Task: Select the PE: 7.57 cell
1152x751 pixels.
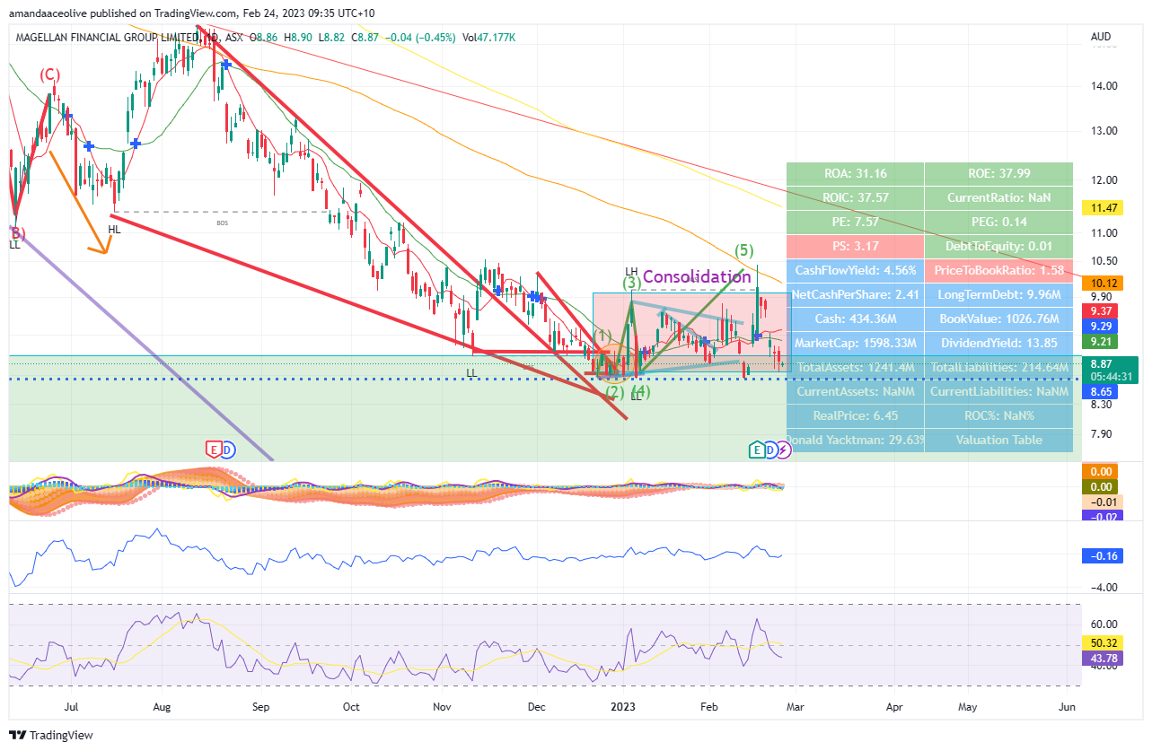Action: (x=854, y=222)
